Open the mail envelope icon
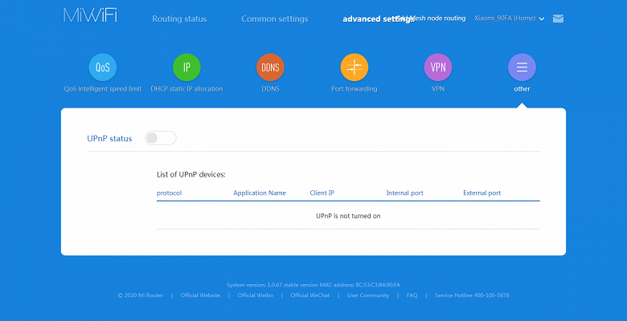 [x=558, y=18]
